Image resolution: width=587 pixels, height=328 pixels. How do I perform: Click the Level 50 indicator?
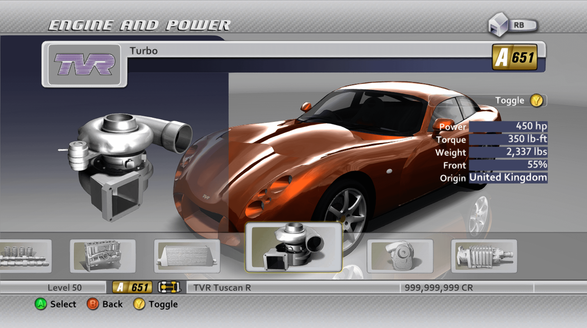(x=65, y=288)
